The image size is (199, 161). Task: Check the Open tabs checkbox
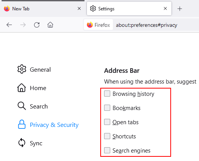point(107,122)
